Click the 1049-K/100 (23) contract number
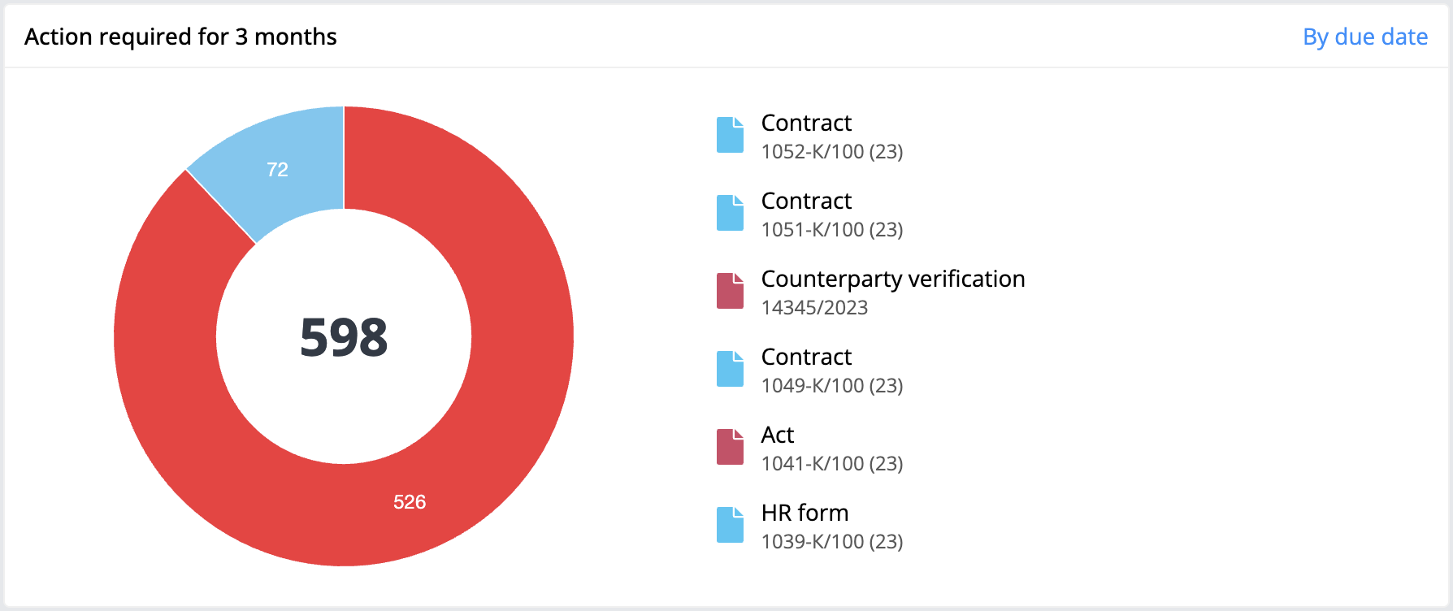1453x611 pixels. click(x=832, y=386)
